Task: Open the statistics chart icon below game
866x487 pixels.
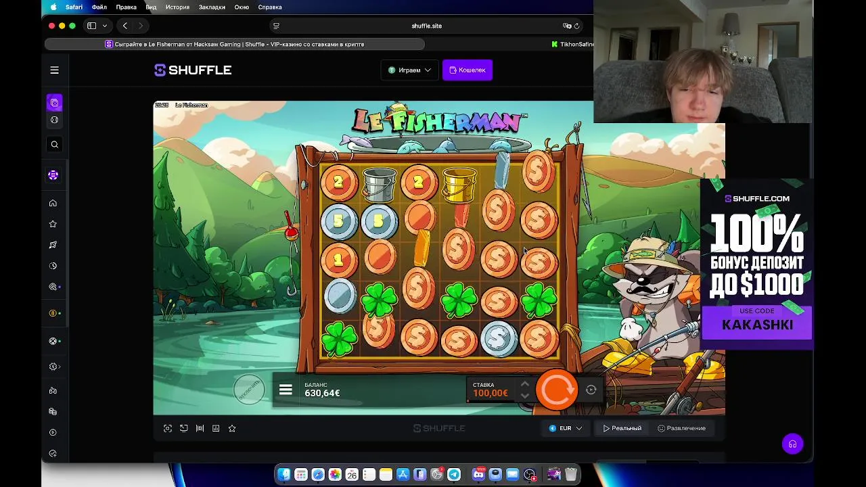Action: tap(216, 428)
